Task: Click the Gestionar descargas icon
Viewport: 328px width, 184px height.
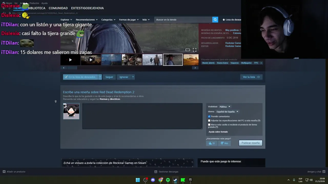Action: 156,172
